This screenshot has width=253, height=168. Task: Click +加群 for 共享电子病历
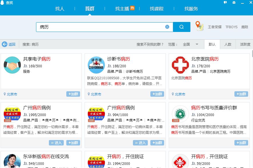pyautogui.click(x=73, y=94)
